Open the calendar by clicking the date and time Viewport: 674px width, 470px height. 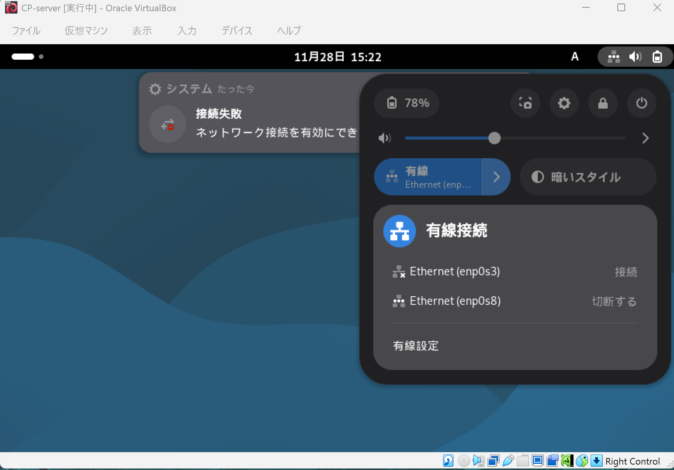(338, 57)
